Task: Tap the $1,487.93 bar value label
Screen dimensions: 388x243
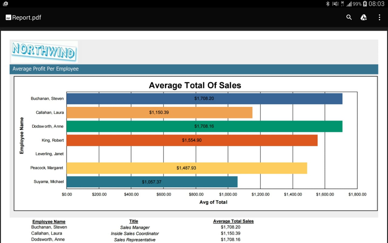Action: 186,168
